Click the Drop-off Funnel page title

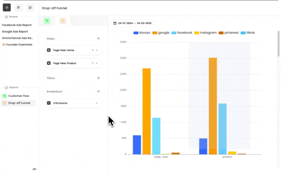coord(55,8)
